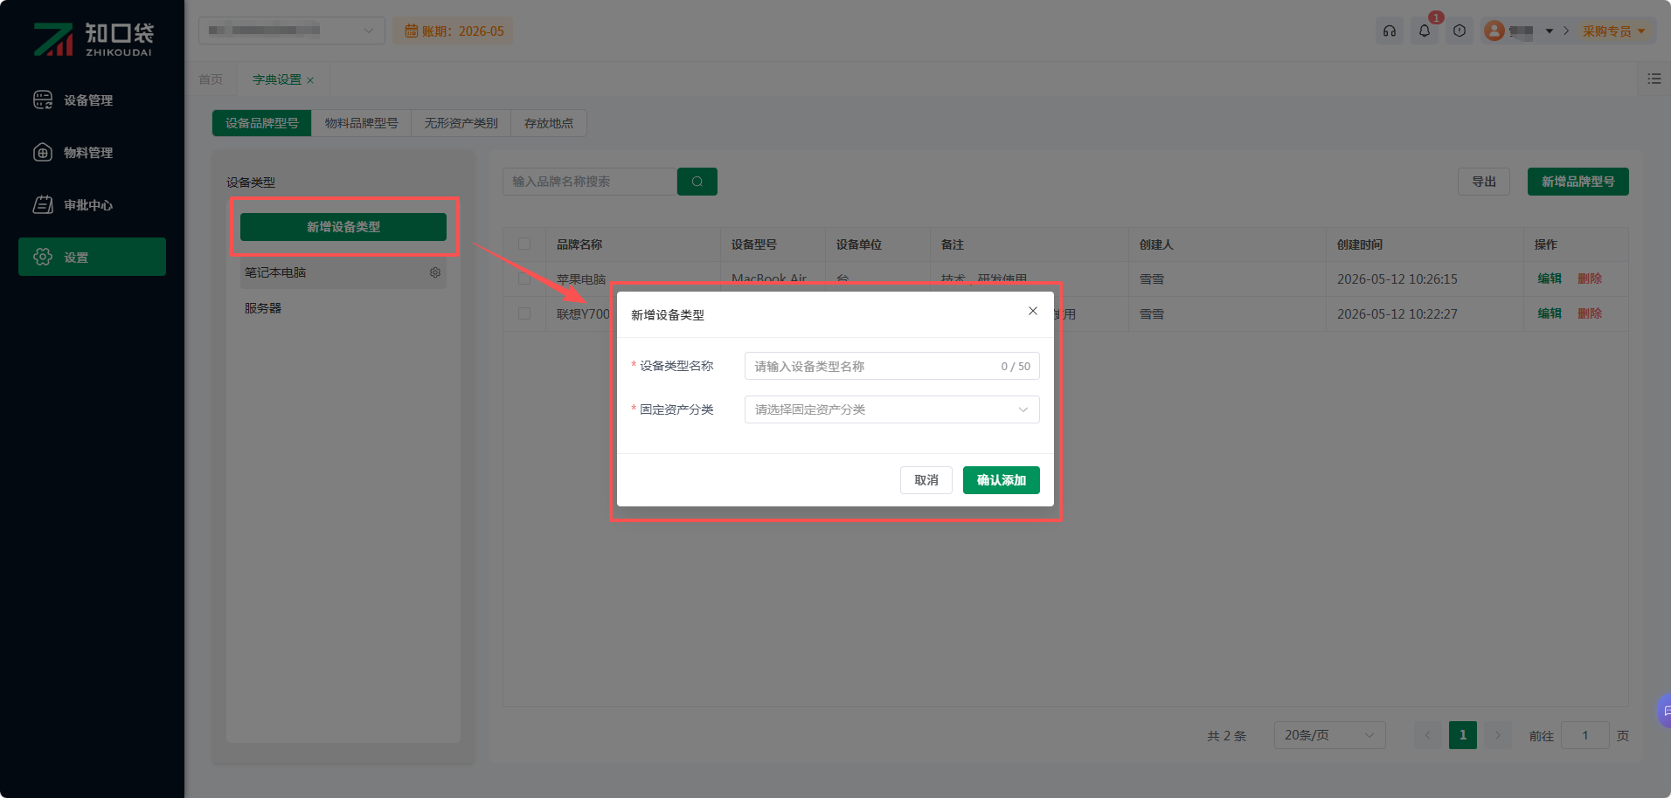Click the 设备管理 sidebar icon

[x=43, y=100]
